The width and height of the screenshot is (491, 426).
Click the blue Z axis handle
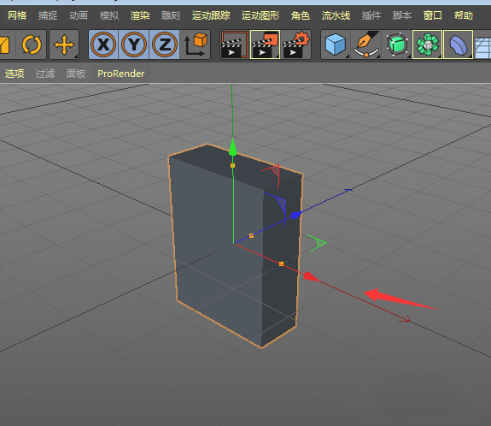[x=295, y=216]
